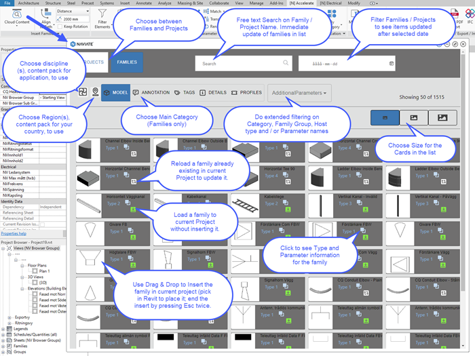Open the discipline content pack selector

click(83, 92)
